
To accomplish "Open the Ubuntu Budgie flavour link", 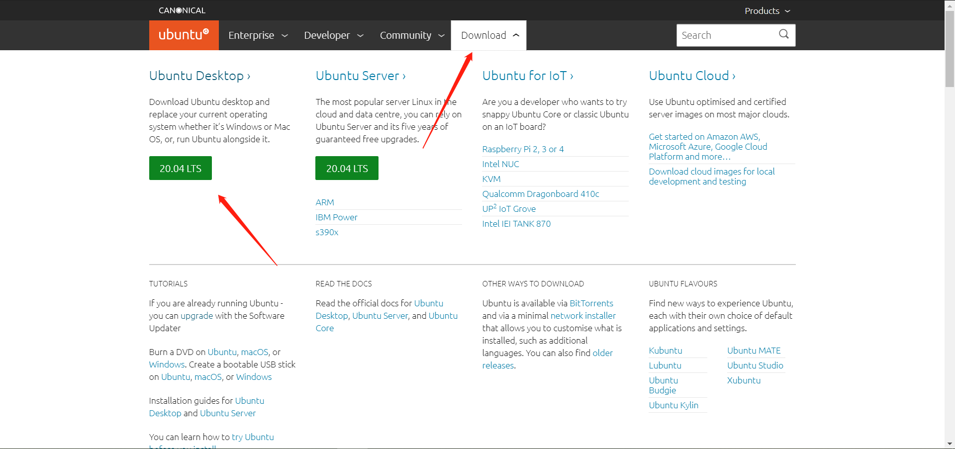I will 664,385.
